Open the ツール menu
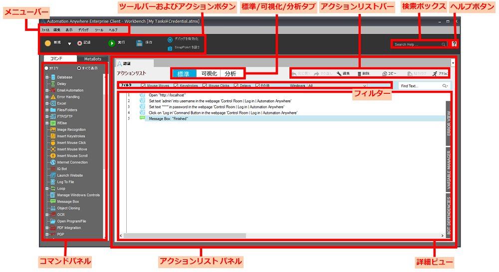The height and width of the screenshot is (272, 499). (x=99, y=30)
